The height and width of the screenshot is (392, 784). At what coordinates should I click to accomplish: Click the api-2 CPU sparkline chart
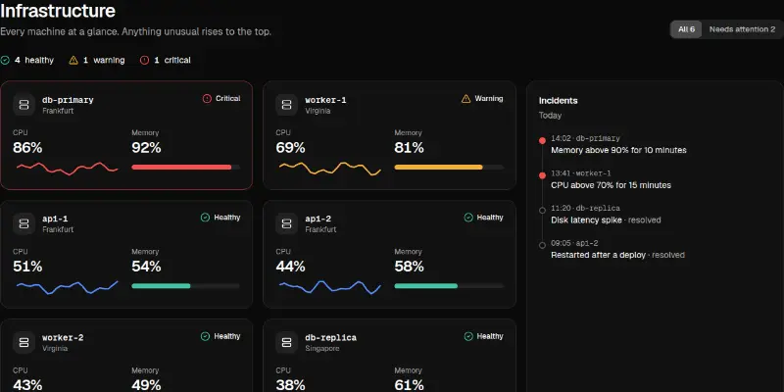pos(330,287)
